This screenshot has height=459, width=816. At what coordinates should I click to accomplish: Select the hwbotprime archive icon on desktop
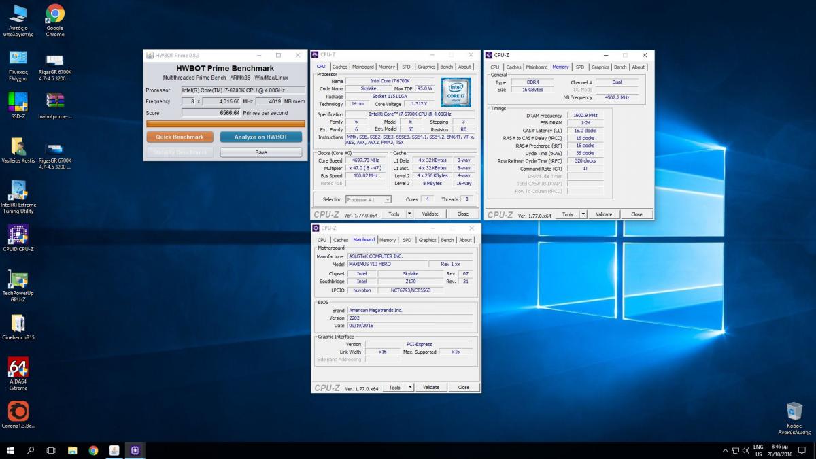[x=55, y=105]
